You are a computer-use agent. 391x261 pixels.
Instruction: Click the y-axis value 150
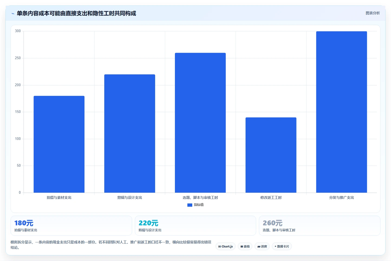pos(18,112)
